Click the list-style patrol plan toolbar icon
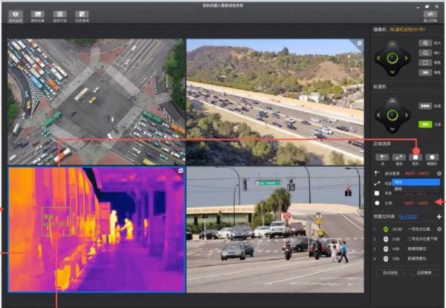446x308 pixels. coord(59,15)
